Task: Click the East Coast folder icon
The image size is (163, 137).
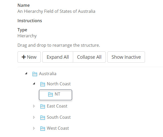Action: click(x=43, y=106)
